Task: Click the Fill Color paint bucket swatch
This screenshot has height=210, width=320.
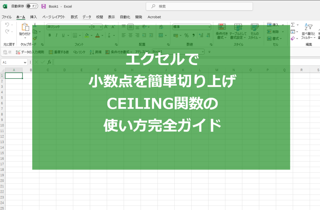Action: pos(87,36)
